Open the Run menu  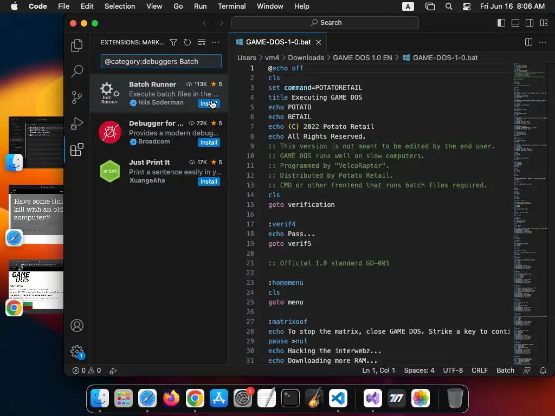click(x=200, y=6)
